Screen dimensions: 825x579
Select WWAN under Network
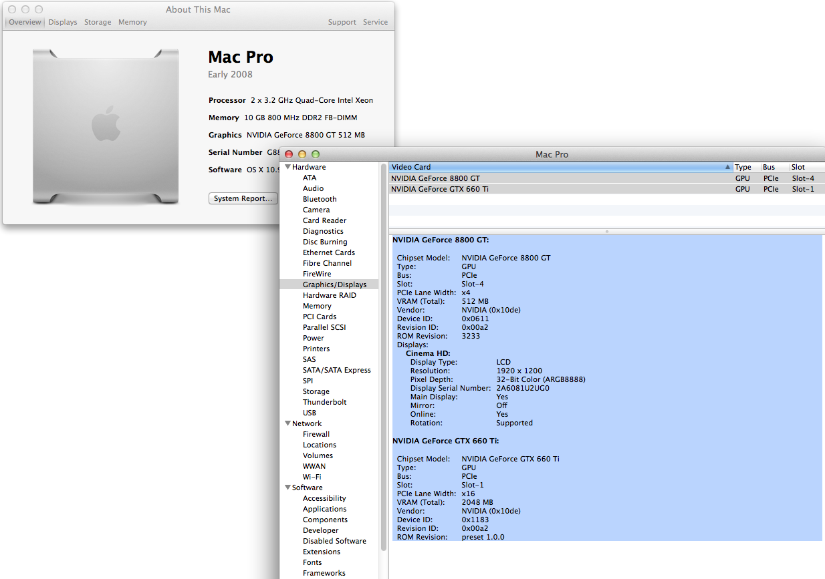(x=314, y=466)
